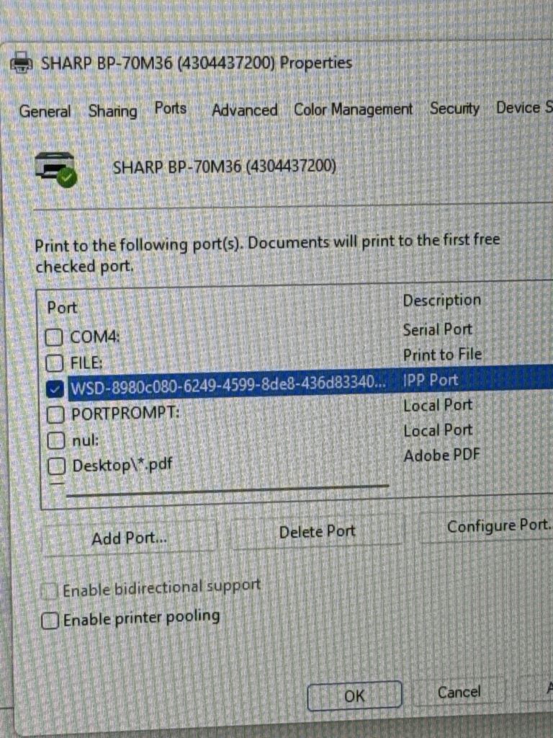Uncheck the WSD IPP port checkbox
Viewport: 553px width, 738px height.
pyautogui.click(x=55, y=388)
